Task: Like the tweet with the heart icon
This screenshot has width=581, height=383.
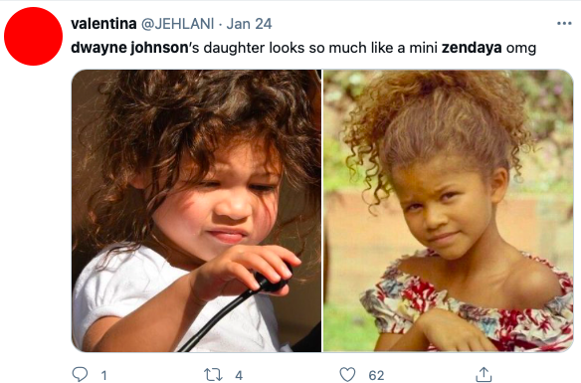Action: pyautogui.click(x=347, y=374)
